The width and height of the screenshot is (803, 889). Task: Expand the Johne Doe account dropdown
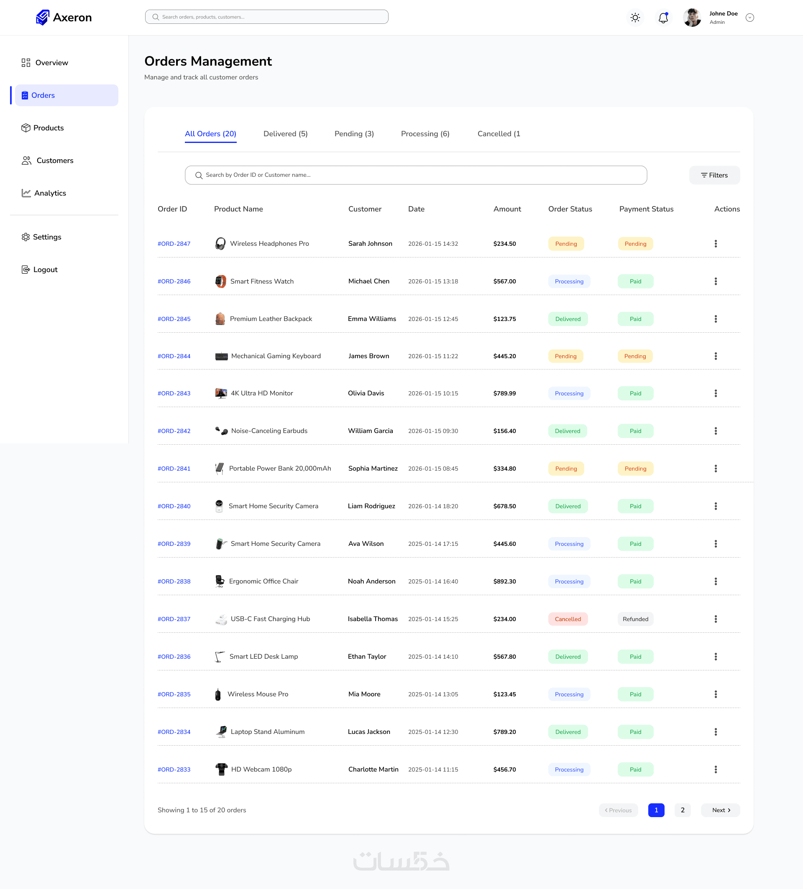pos(749,18)
